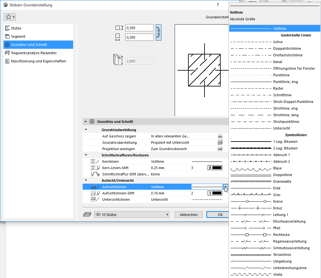Choose Öffnungslinie Tür Fenster line type
This screenshot has width=321, height=278.
275,68
